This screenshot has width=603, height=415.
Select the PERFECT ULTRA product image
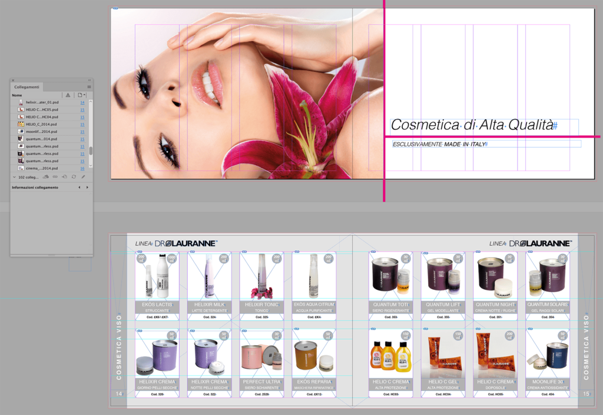click(x=261, y=356)
